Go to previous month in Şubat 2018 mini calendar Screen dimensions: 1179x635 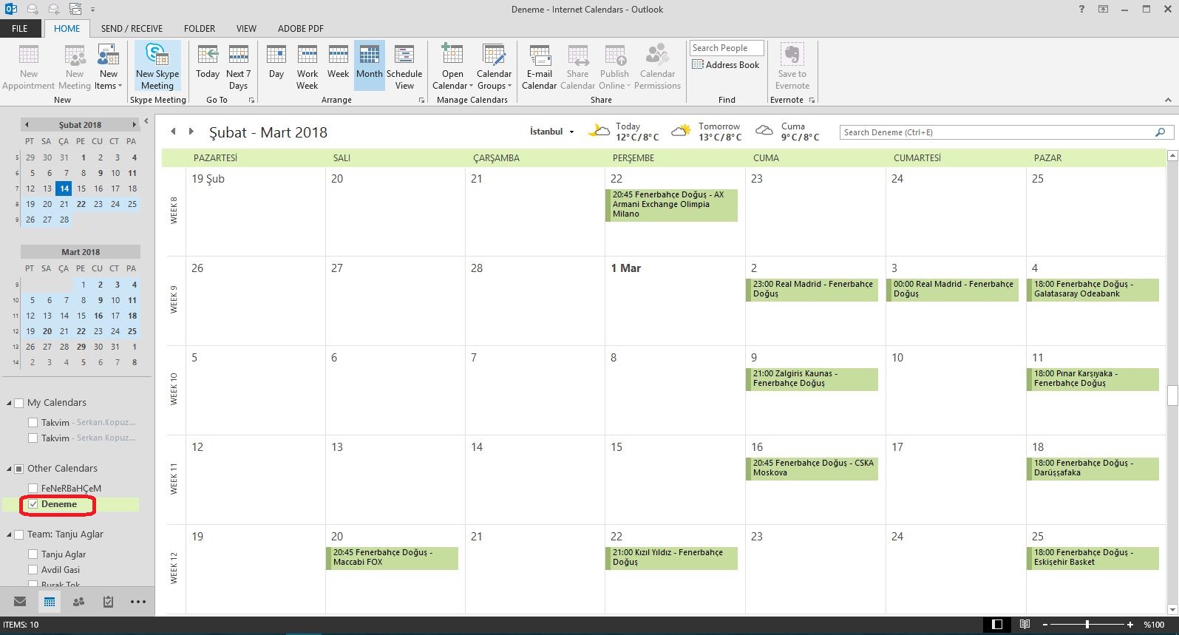tap(27, 125)
